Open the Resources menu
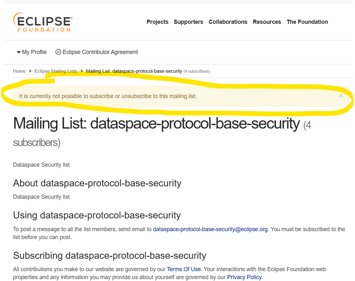Screen dimensions: 355x281 coord(267,22)
